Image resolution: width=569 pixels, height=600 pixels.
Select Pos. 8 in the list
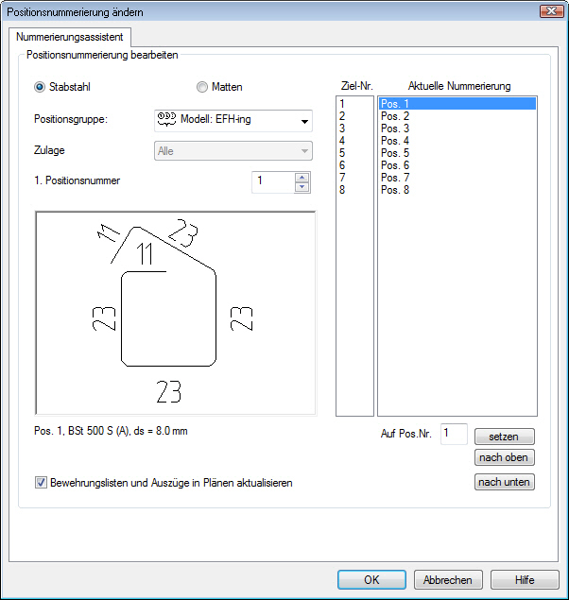pyautogui.click(x=457, y=189)
